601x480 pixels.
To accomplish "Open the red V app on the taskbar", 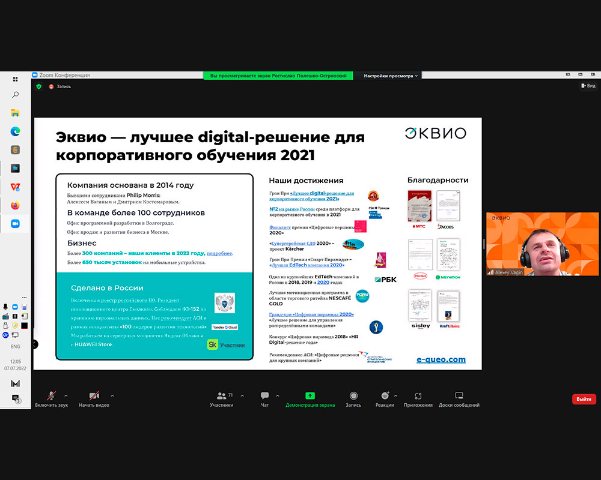I will click(16, 187).
